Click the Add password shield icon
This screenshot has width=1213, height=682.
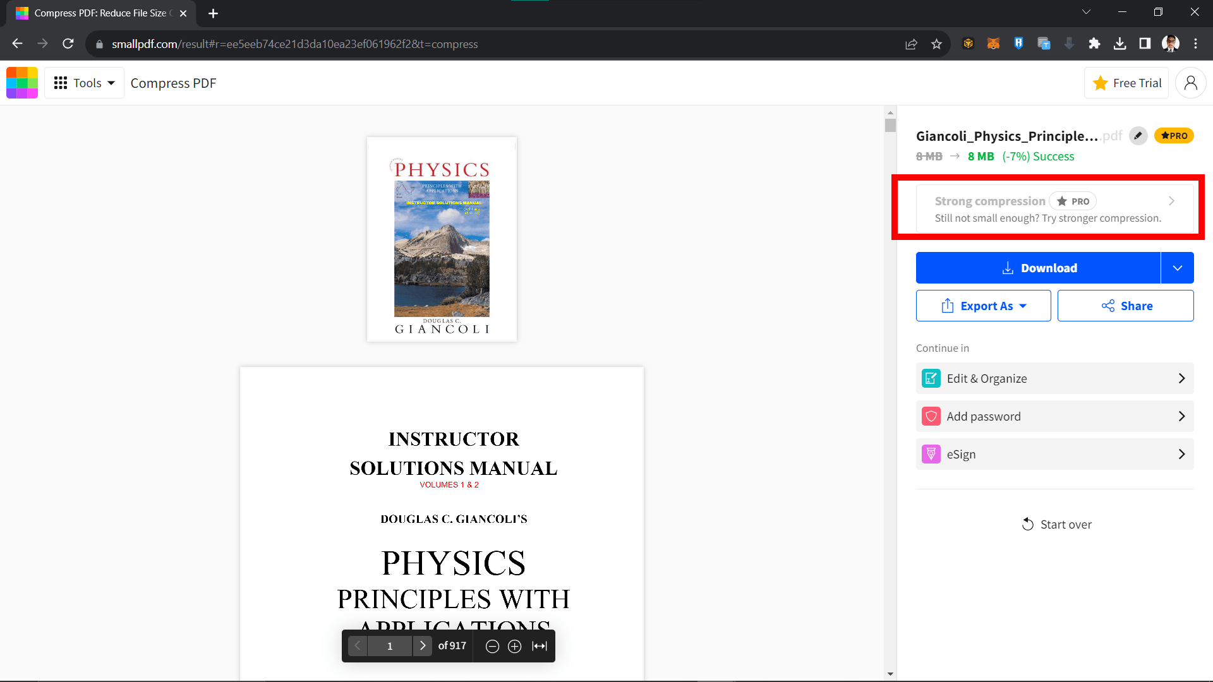point(931,416)
